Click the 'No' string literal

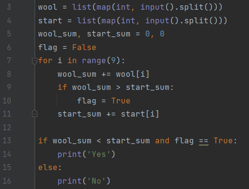(x=96, y=181)
